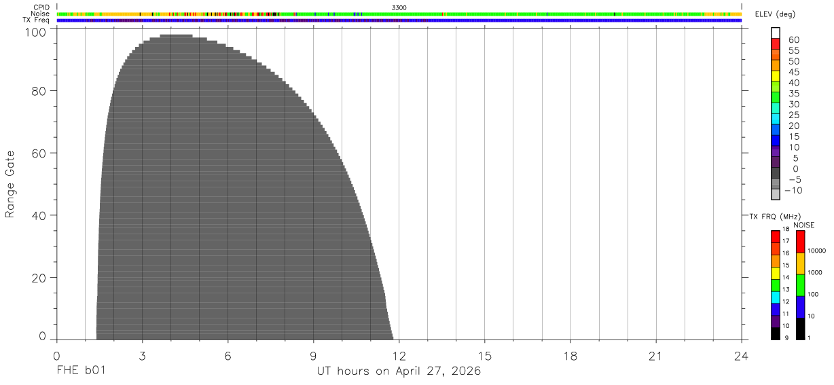Pick the blue 15–20 degree elevation swatch
Image resolution: width=834 pixels, height=385 pixels.
point(776,130)
